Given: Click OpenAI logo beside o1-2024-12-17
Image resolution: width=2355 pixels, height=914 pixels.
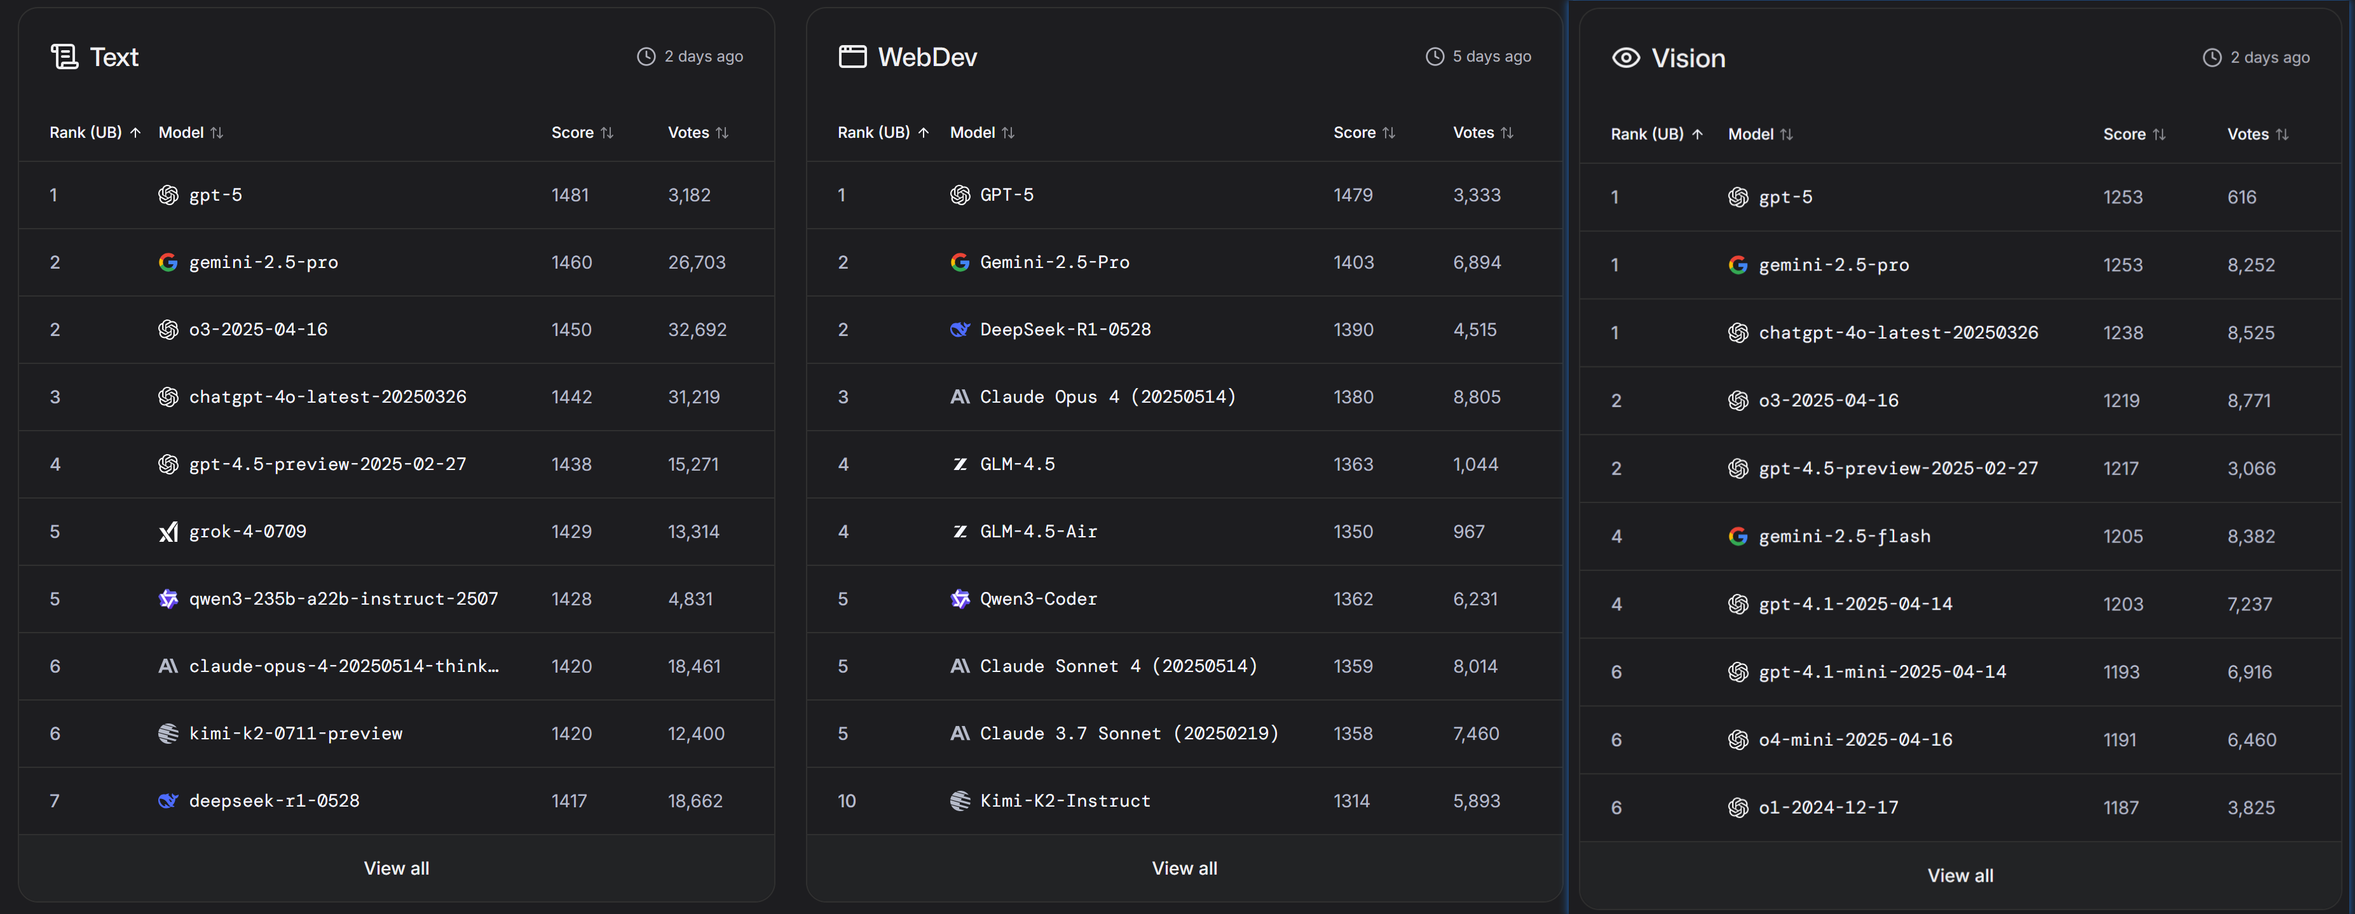Looking at the screenshot, I should (1738, 807).
